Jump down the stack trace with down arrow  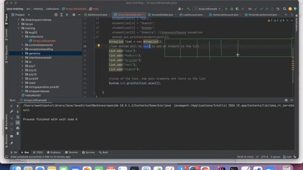(18, 111)
